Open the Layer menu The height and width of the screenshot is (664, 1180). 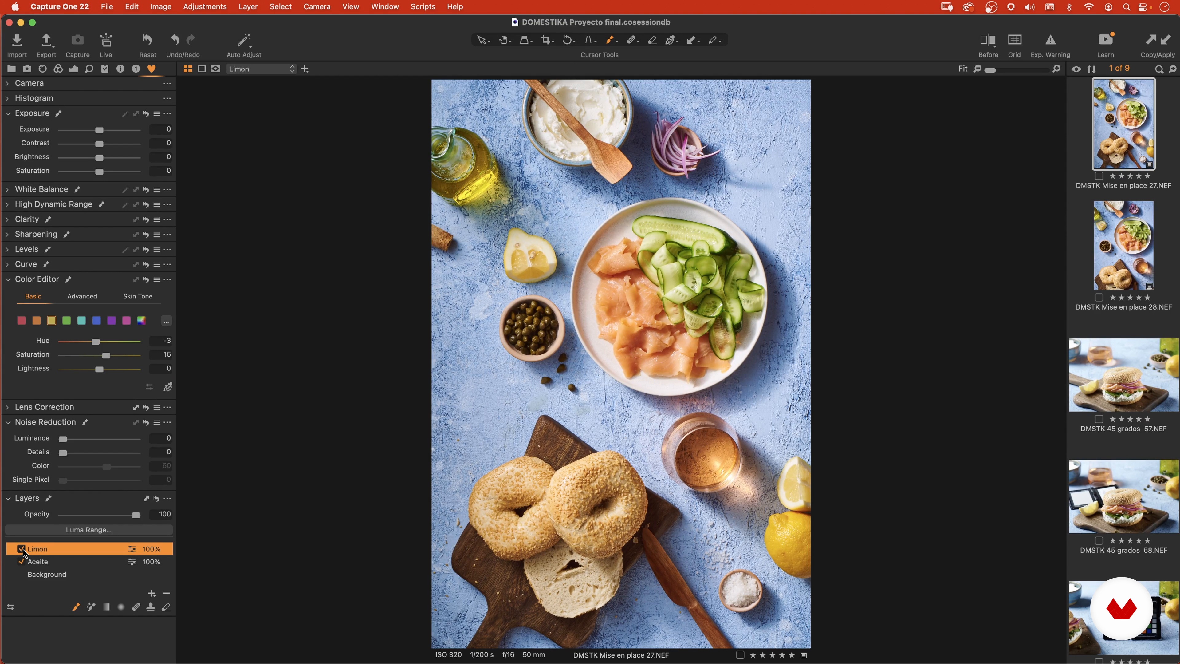click(248, 7)
